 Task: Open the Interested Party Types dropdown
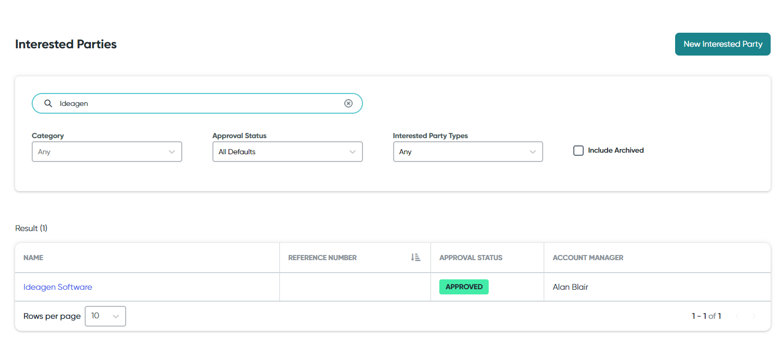(468, 152)
